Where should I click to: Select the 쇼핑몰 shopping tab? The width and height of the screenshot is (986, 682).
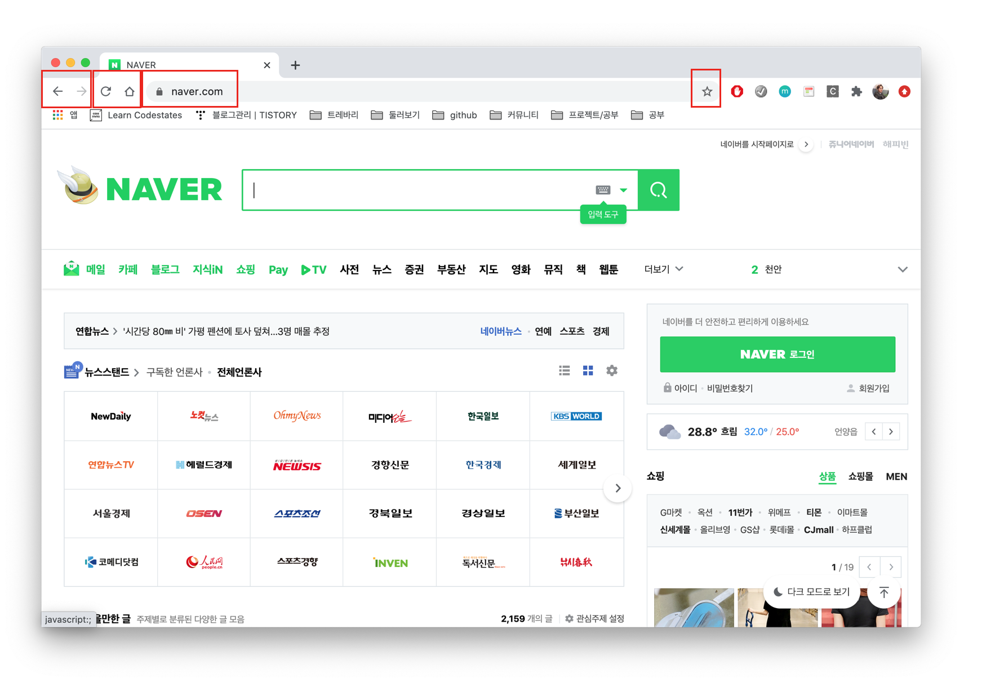tap(860, 476)
